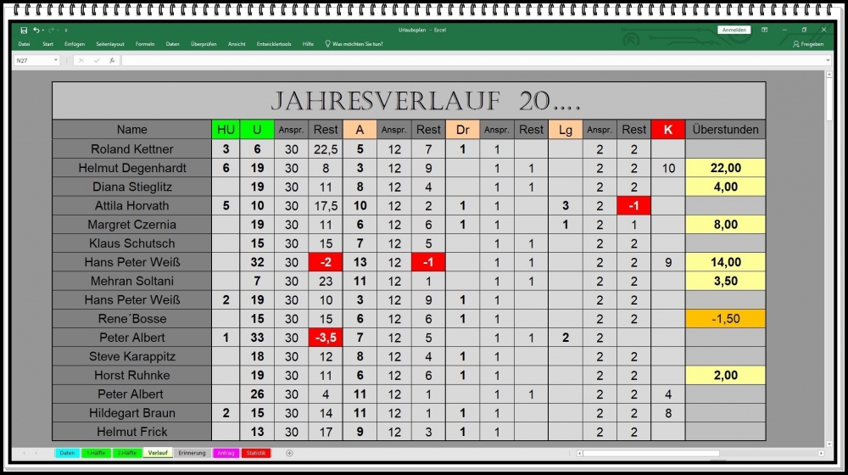Switch to the Statistik sheet tab
This screenshot has width=848, height=475.
pyautogui.click(x=256, y=453)
